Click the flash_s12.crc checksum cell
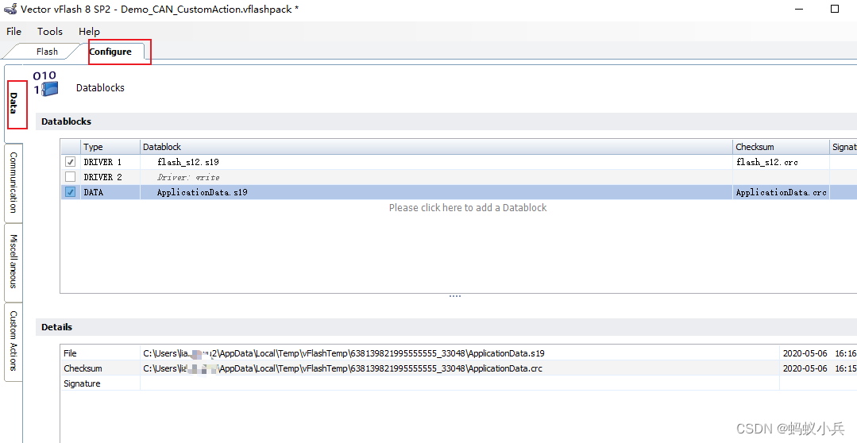The image size is (857, 443). 781,162
